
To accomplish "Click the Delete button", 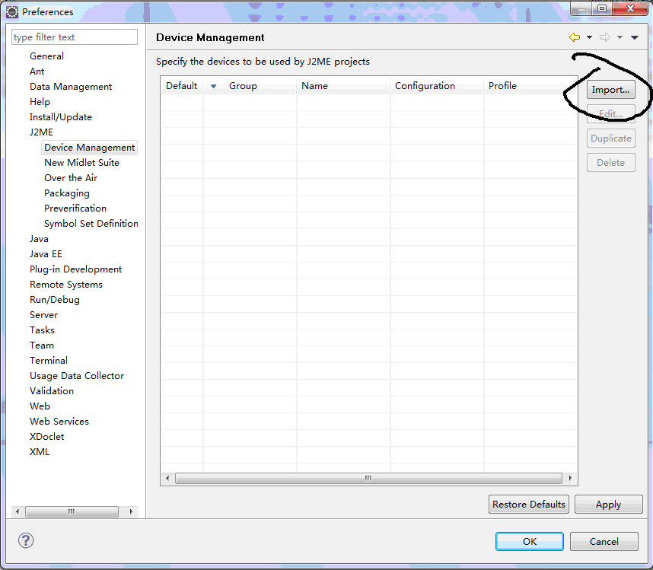I will (x=610, y=162).
